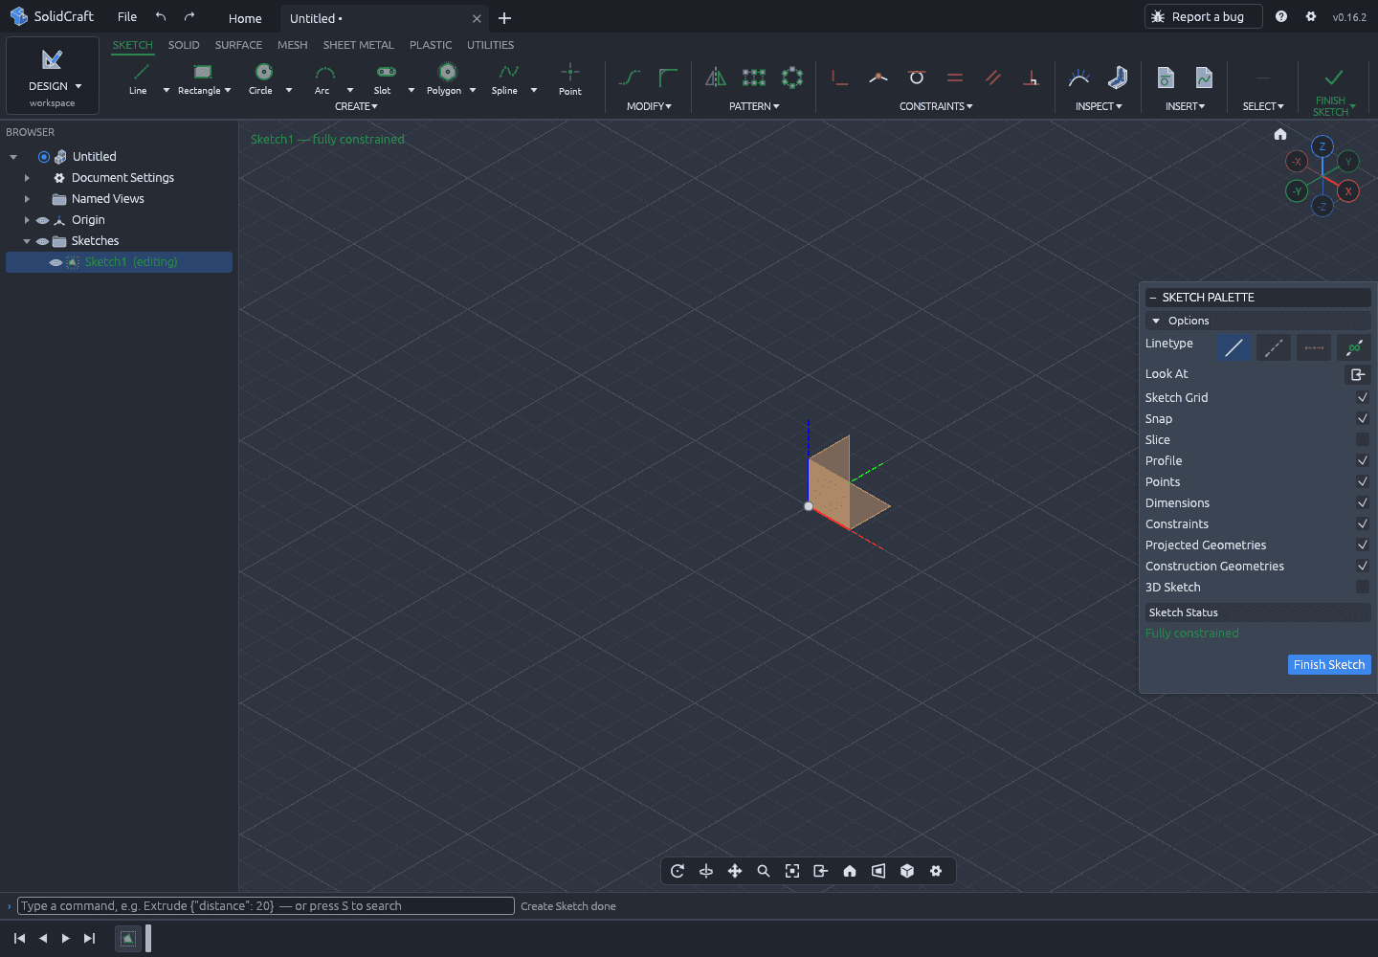The width and height of the screenshot is (1378, 957).
Task: Toggle the Snap checkbox
Action: [x=1363, y=418]
